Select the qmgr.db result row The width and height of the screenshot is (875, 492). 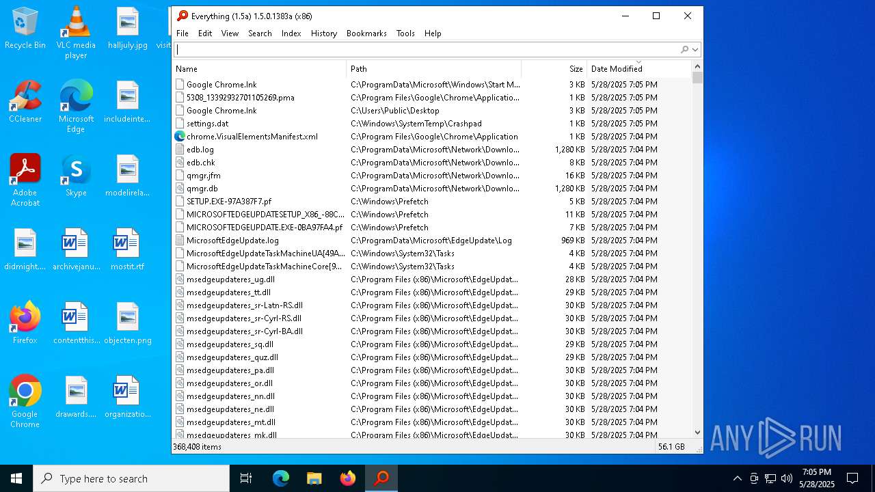tap(432, 189)
